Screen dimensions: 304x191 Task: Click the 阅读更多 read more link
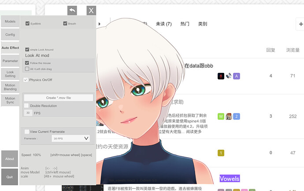[x=194, y=132]
